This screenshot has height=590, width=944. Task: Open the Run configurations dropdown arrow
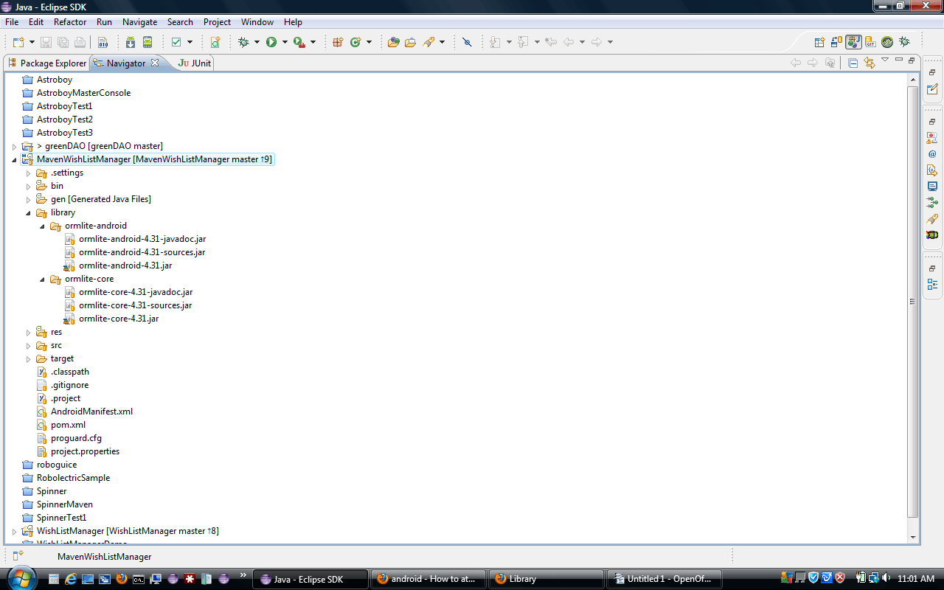285,42
